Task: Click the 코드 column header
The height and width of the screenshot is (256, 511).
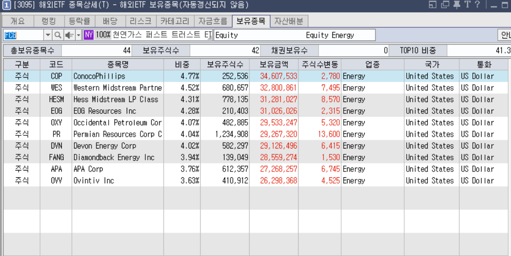Action: point(56,64)
